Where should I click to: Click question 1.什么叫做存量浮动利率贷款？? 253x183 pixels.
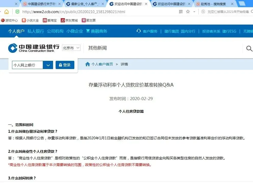coord(33,131)
